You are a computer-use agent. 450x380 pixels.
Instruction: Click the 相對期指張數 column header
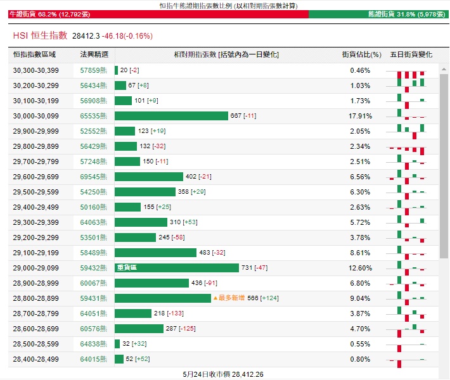[x=226, y=54]
